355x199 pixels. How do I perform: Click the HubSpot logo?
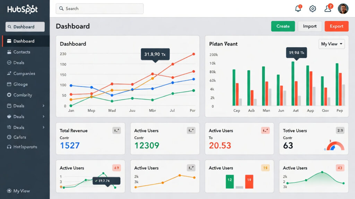[x=23, y=9]
